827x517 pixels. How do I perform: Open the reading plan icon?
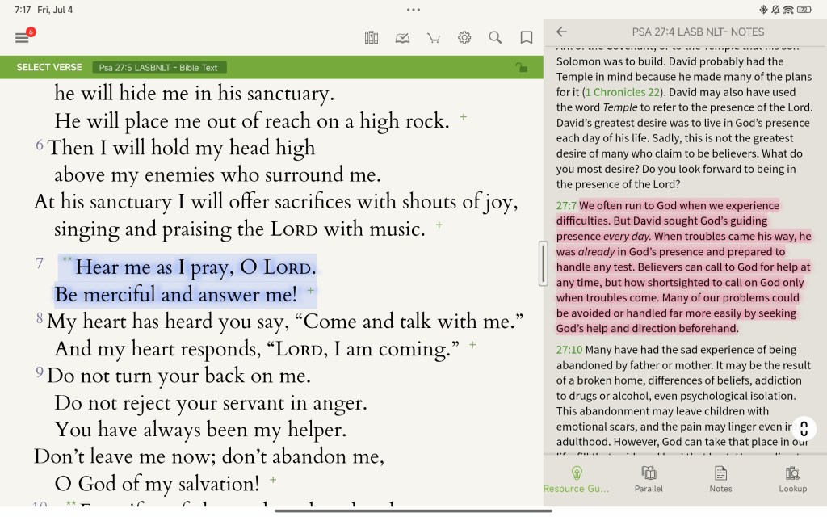point(402,38)
